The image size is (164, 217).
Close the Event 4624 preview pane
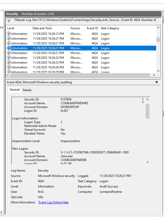pyautogui.click(x=157, y=82)
